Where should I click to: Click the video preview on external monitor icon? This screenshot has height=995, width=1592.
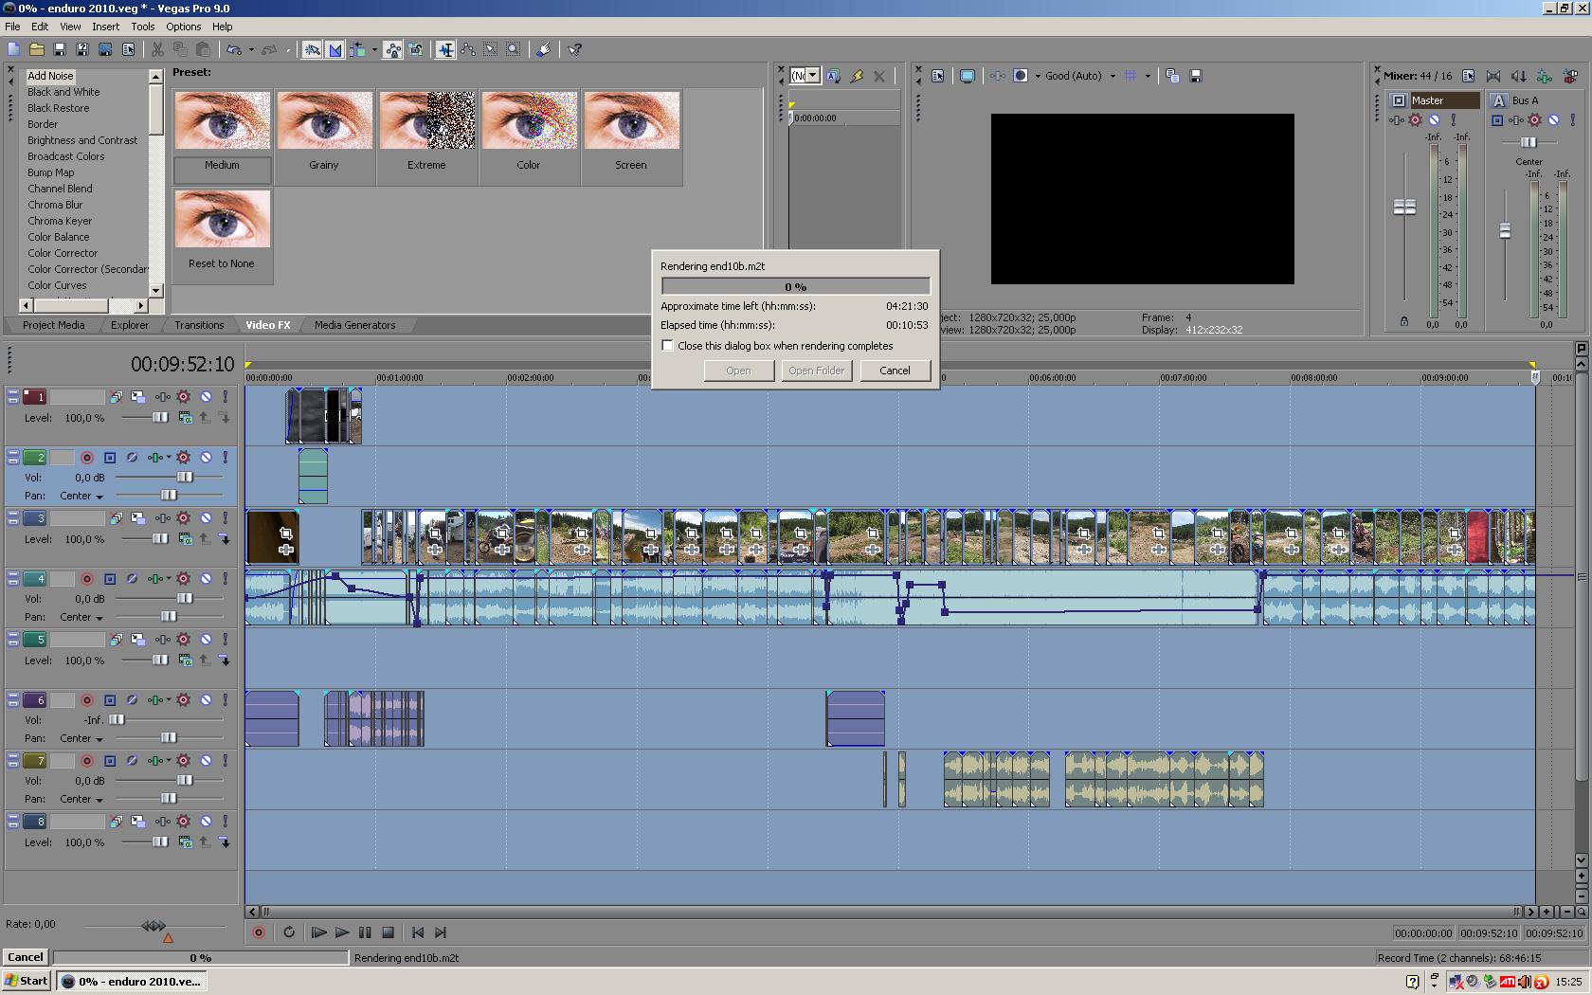(968, 76)
